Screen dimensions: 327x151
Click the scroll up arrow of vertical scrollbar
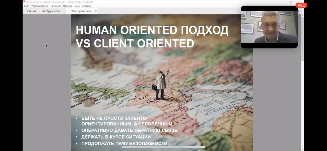pyautogui.click(x=302, y=16)
